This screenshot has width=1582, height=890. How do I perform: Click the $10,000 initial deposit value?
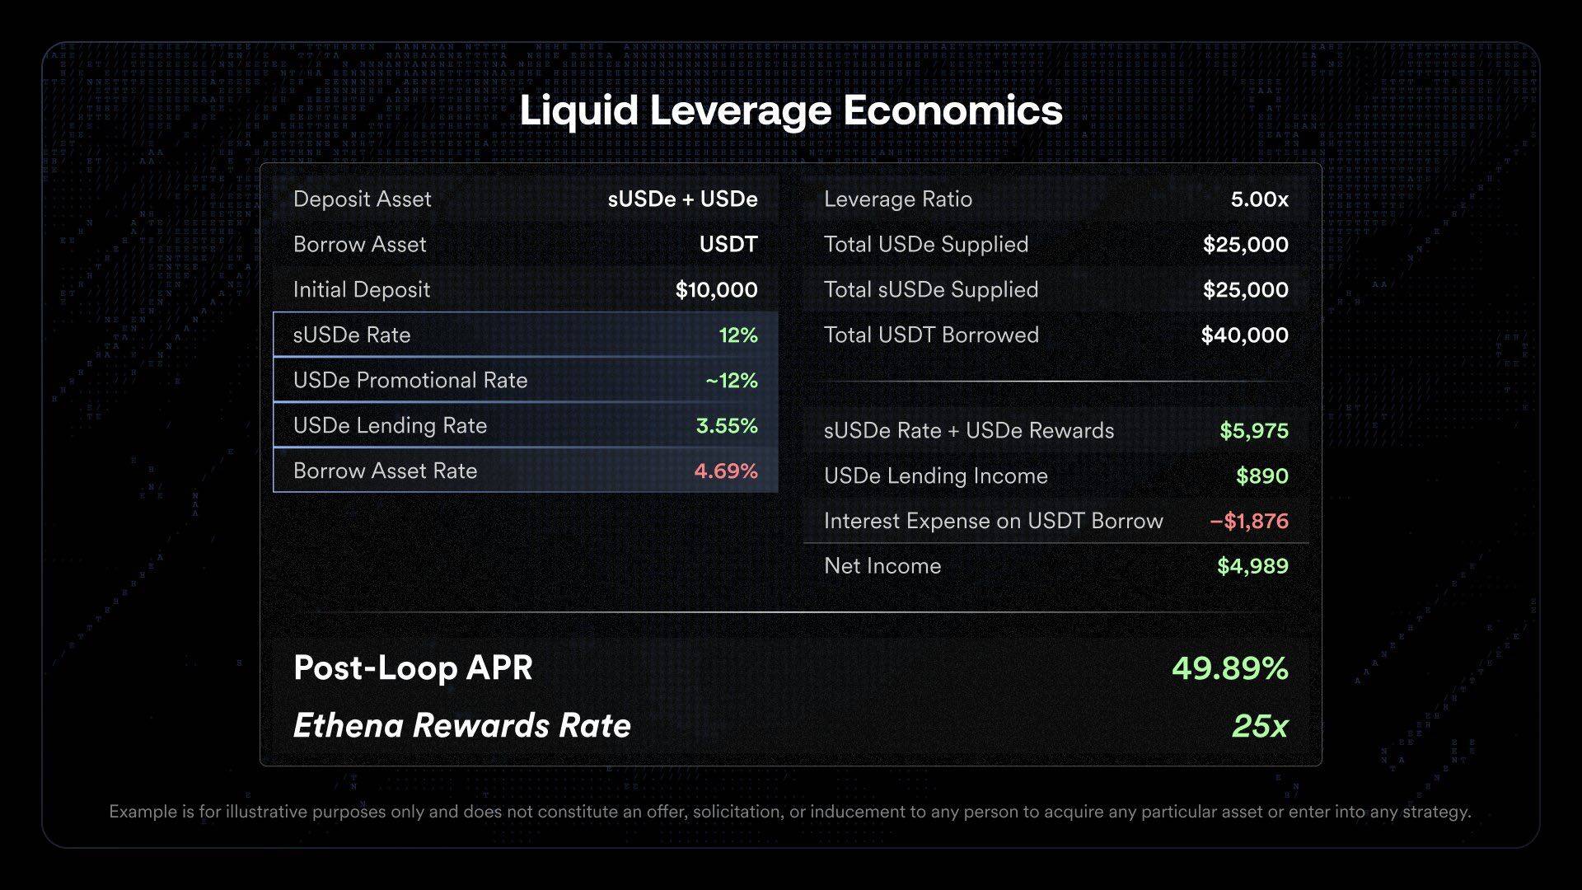(716, 290)
